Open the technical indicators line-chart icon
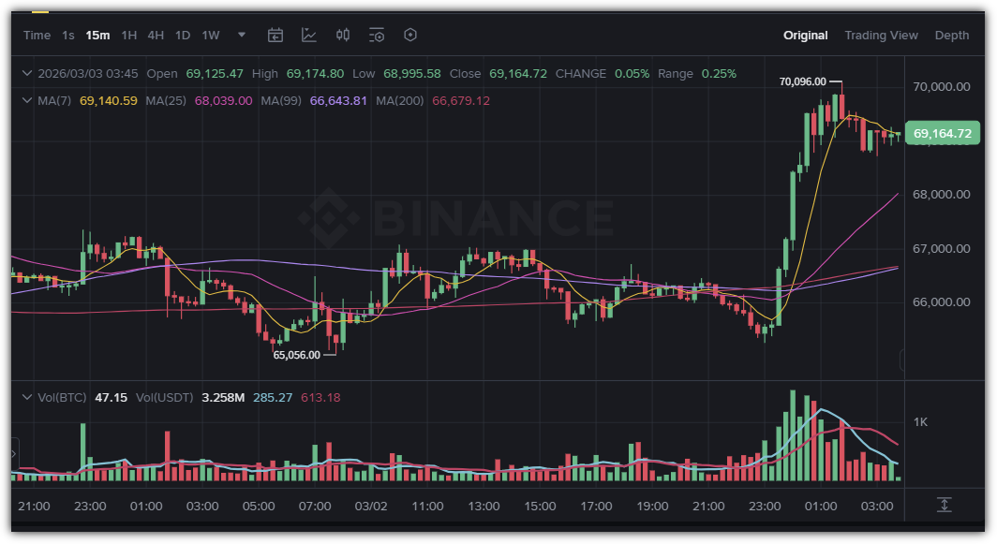Viewport: 997px width, 544px height. pyautogui.click(x=309, y=35)
